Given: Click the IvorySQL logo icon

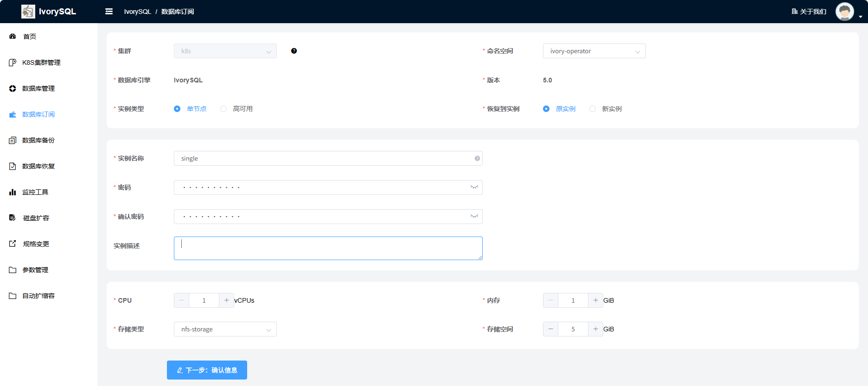Looking at the screenshot, I should point(28,12).
